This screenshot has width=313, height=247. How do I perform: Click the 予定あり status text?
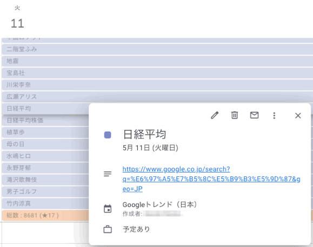(136, 229)
